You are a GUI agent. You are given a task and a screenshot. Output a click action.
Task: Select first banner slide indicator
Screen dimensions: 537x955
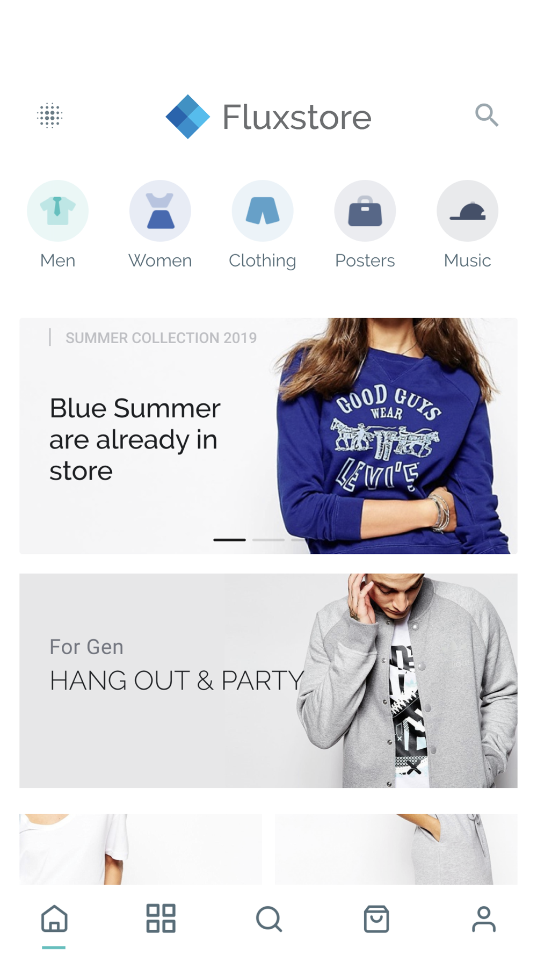[229, 540]
